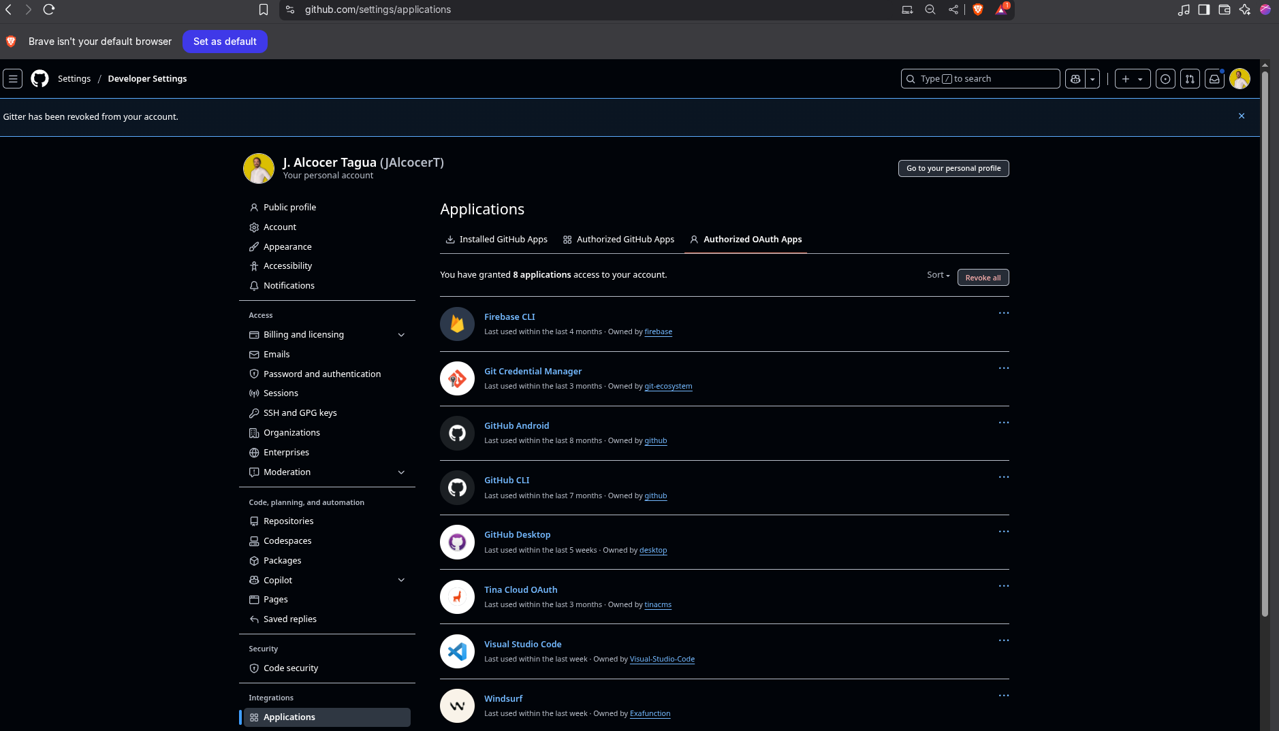Click Revoke all button
Viewport: 1279px width, 731px height.
(x=983, y=278)
